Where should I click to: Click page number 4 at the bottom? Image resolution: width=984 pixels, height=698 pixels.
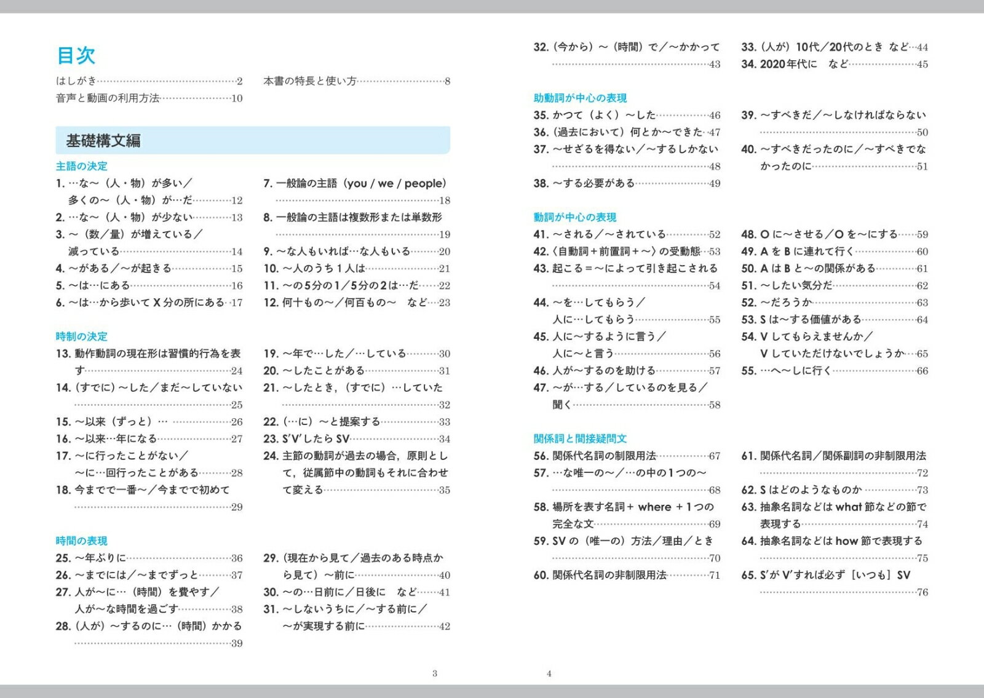point(549,673)
